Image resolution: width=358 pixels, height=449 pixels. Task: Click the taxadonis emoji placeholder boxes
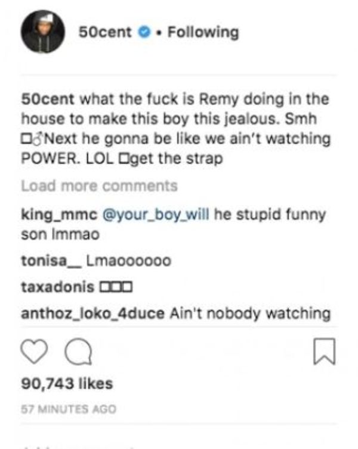(116, 287)
